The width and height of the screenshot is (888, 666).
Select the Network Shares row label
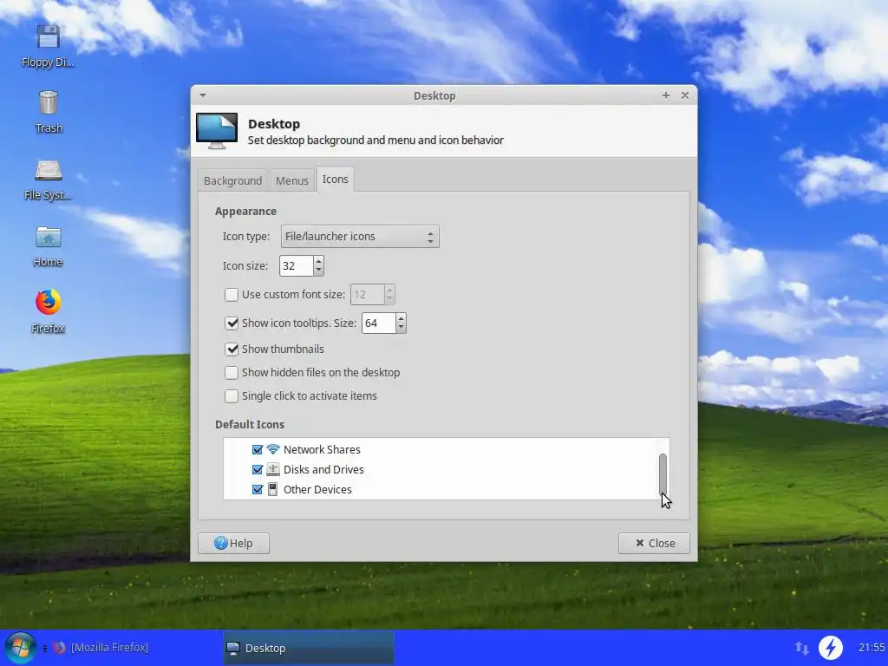[322, 450]
